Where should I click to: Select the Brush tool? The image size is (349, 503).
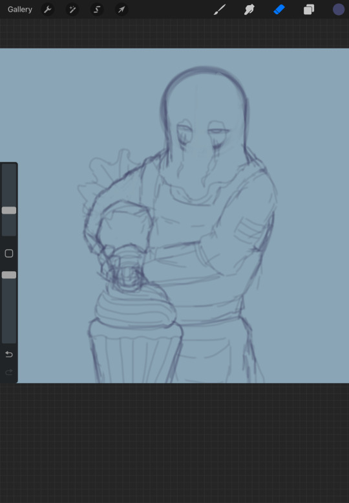[x=220, y=10]
